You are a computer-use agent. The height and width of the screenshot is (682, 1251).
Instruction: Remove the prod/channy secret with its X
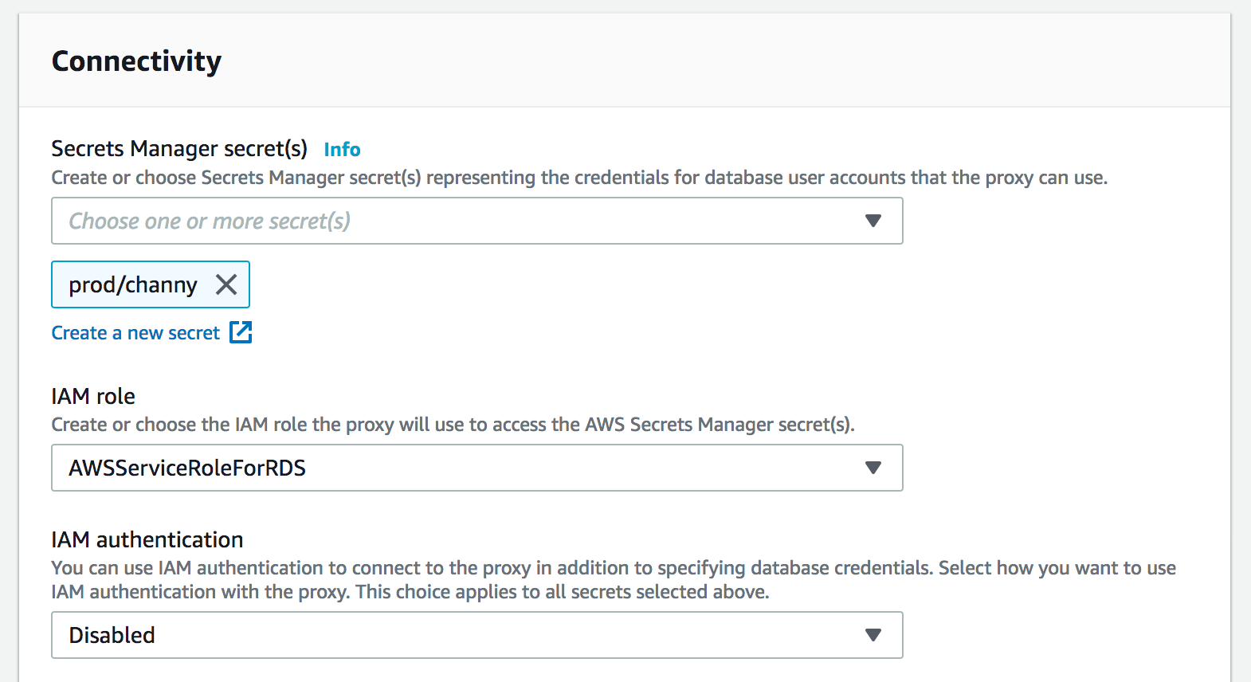226,284
